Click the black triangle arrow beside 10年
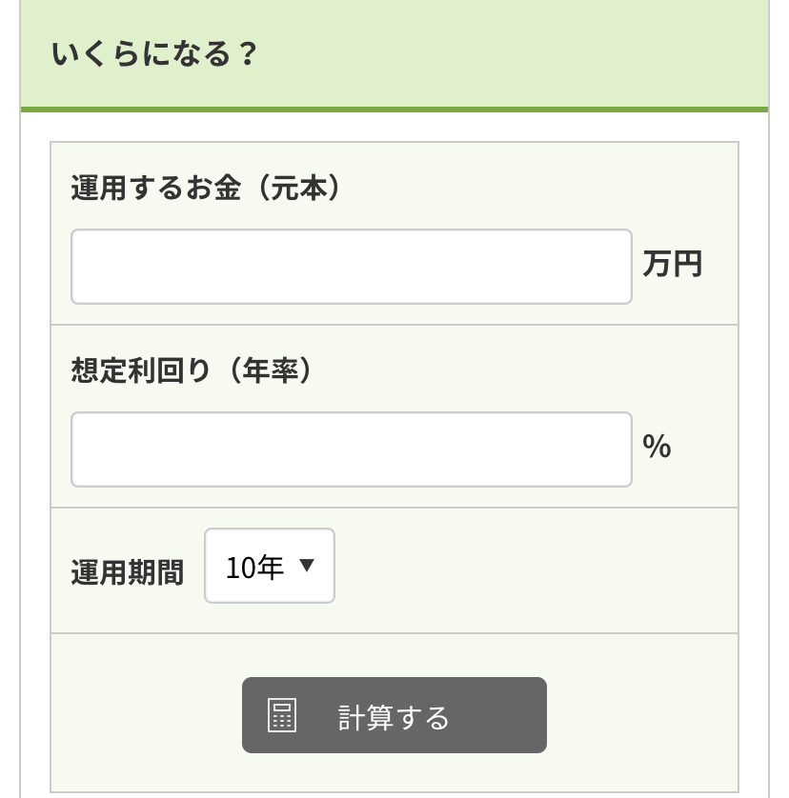This screenshot has width=789, height=798. [307, 565]
